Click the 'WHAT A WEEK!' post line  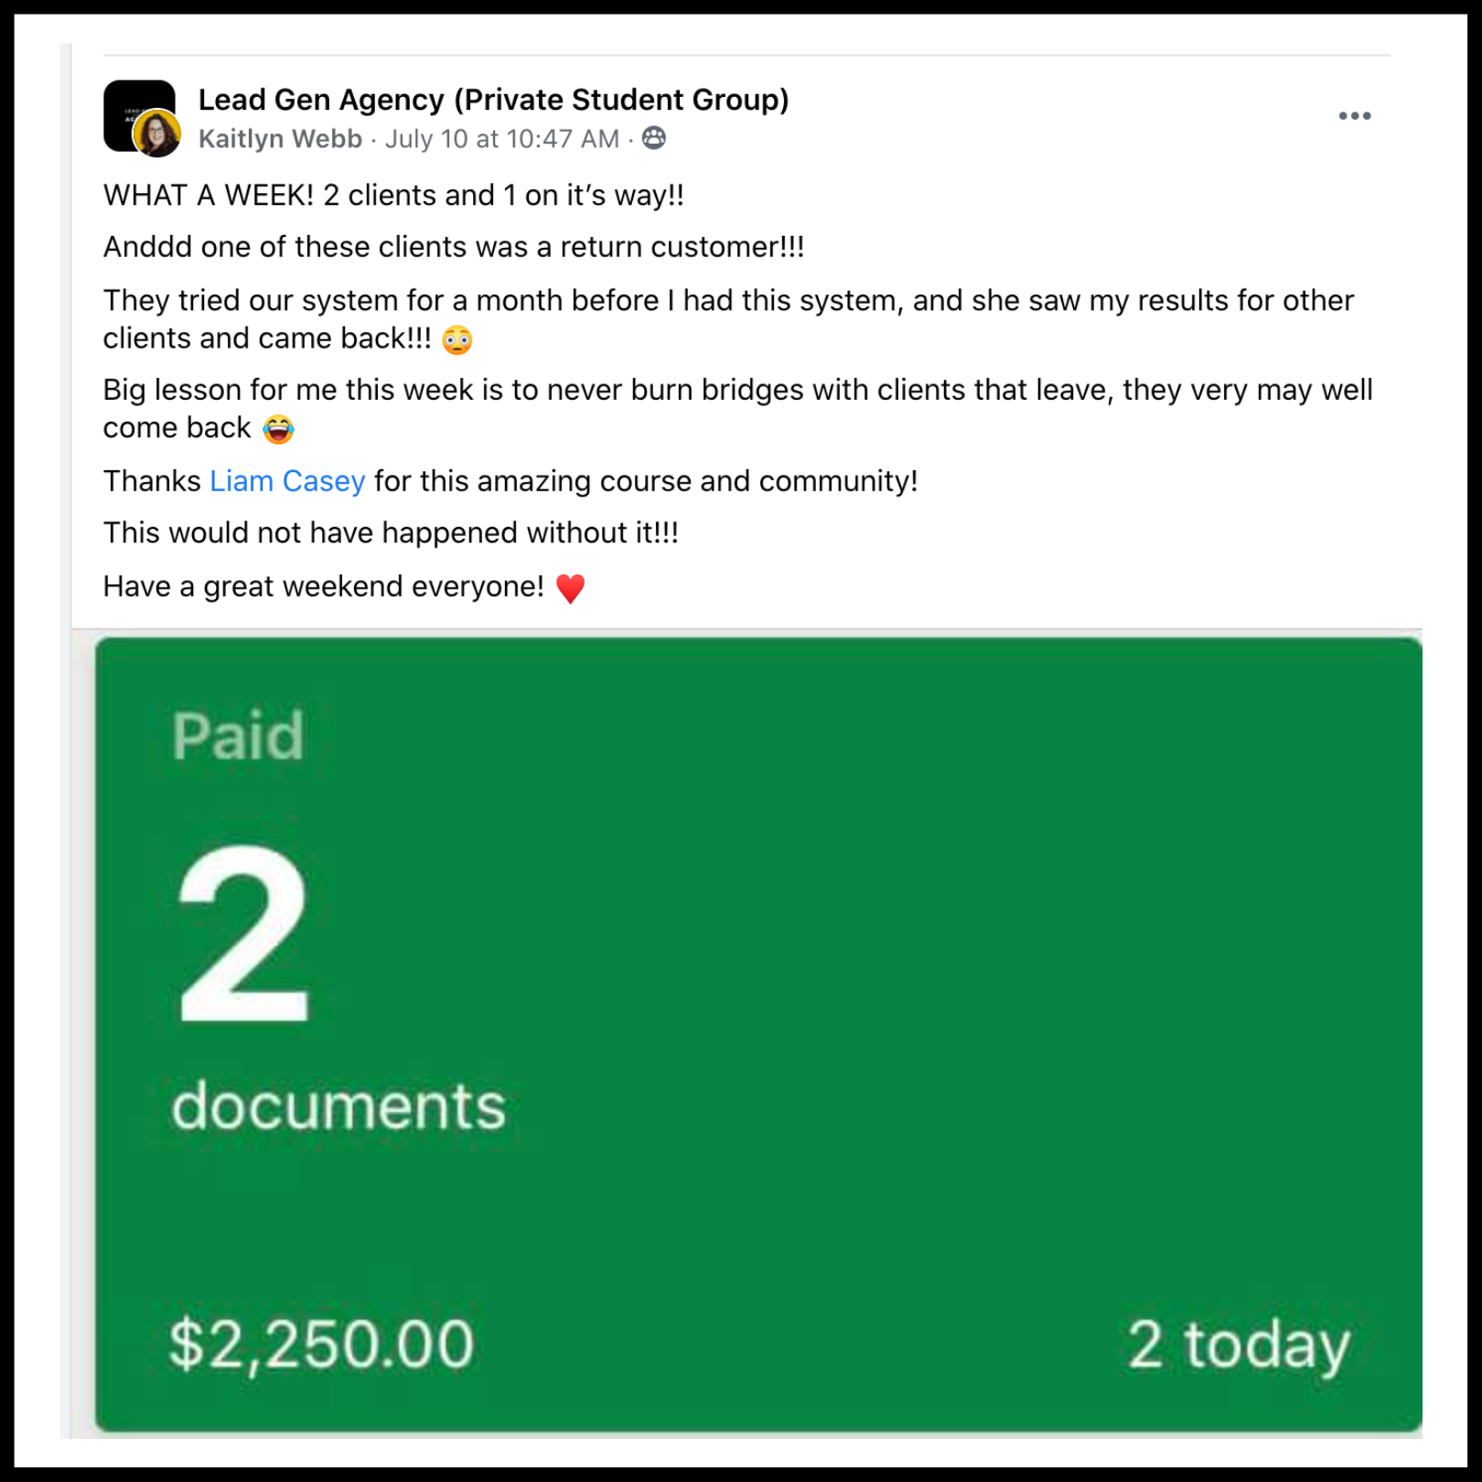pos(393,195)
